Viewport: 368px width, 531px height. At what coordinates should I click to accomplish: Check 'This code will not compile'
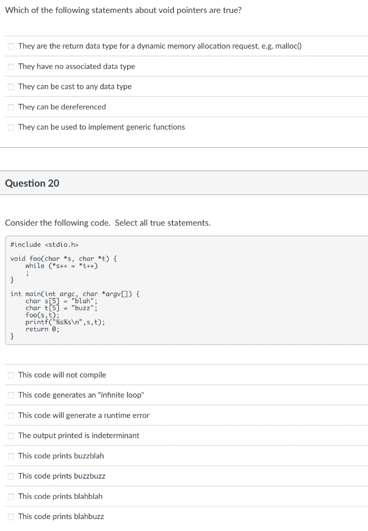point(10,375)
